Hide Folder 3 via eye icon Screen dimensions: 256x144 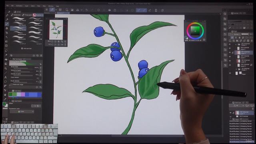click(230, 44)
